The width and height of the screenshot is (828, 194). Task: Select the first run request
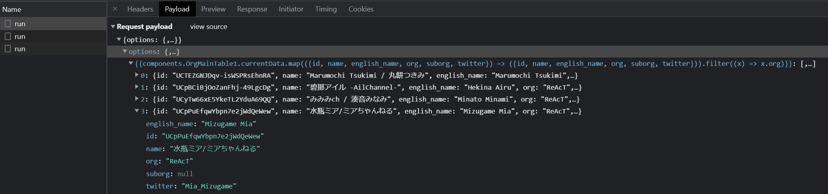click(x=53, y=24)
